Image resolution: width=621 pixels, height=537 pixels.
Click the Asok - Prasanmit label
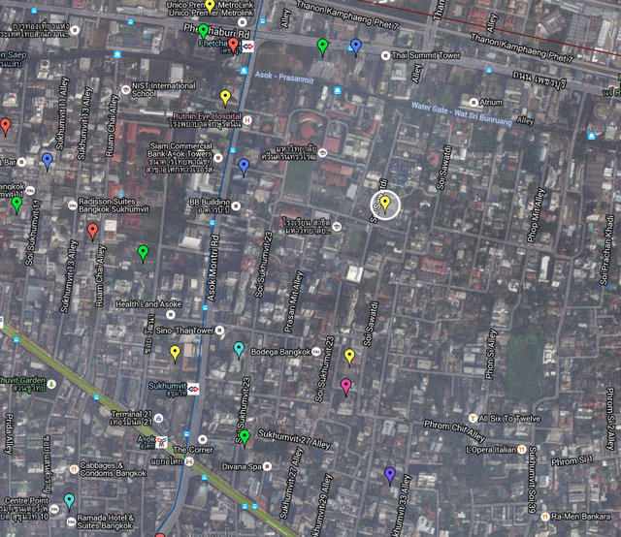point(284,78)
